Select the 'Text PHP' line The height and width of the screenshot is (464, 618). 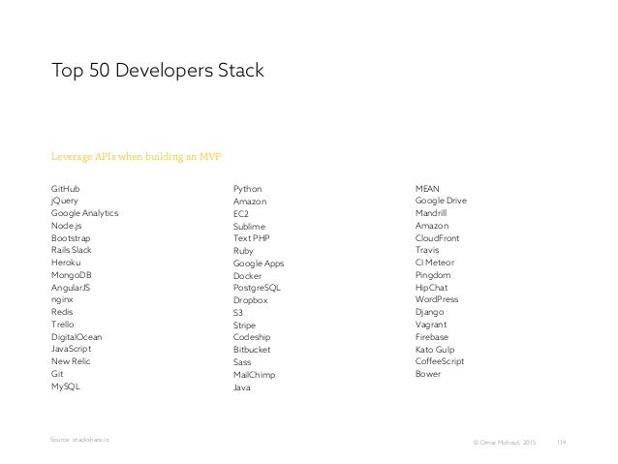point(252,238)
